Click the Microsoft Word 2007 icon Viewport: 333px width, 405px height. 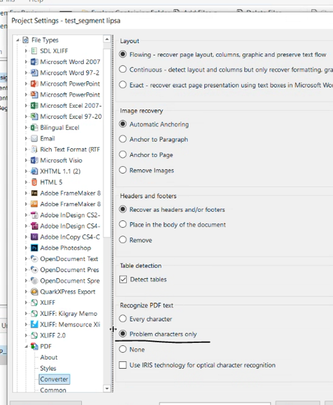pos(34,62)
